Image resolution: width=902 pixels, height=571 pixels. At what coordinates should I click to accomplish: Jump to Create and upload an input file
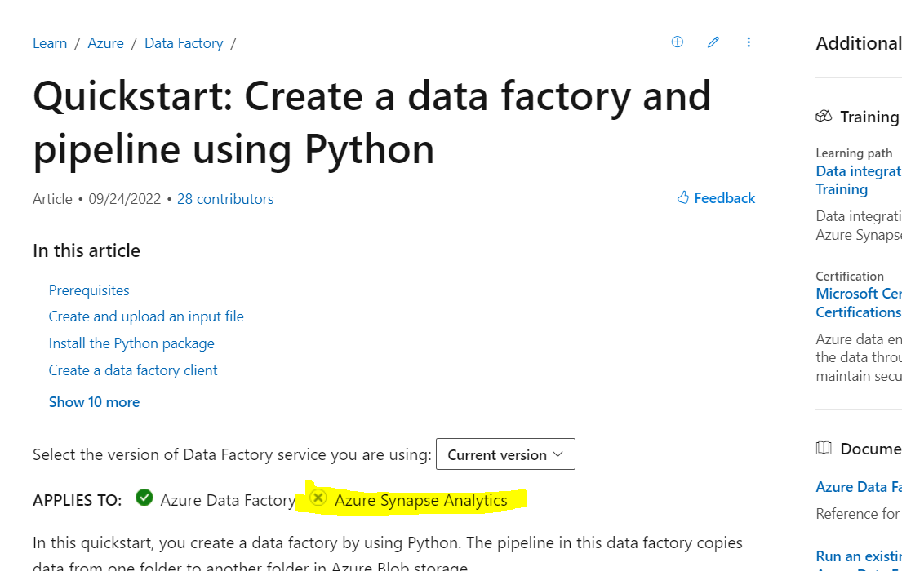(x=146, y=316)
